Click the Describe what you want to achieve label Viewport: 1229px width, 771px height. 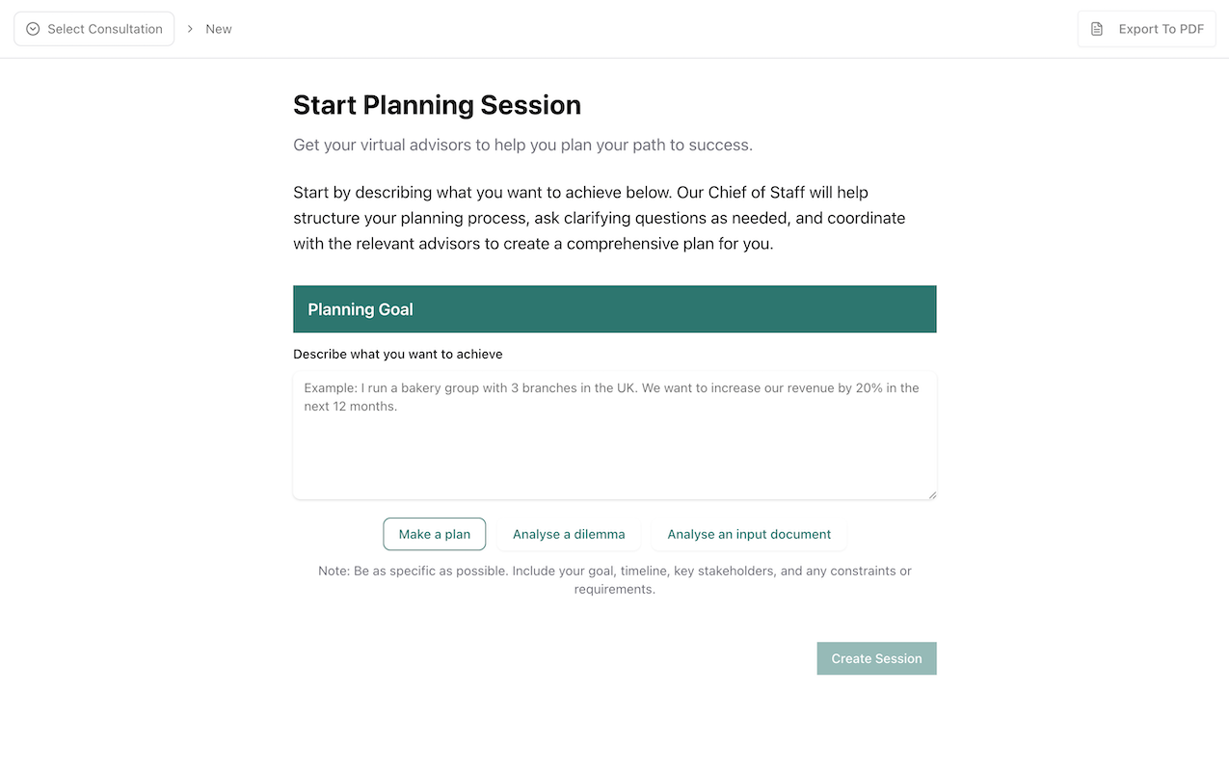pyautogui.click(x=398, y=354)
